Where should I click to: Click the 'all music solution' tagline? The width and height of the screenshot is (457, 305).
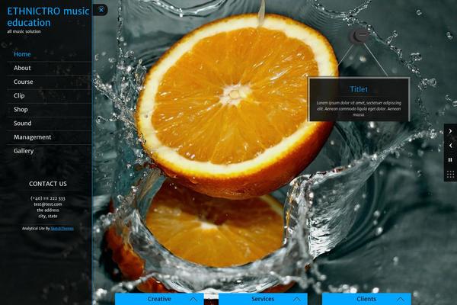coord(24,31)
